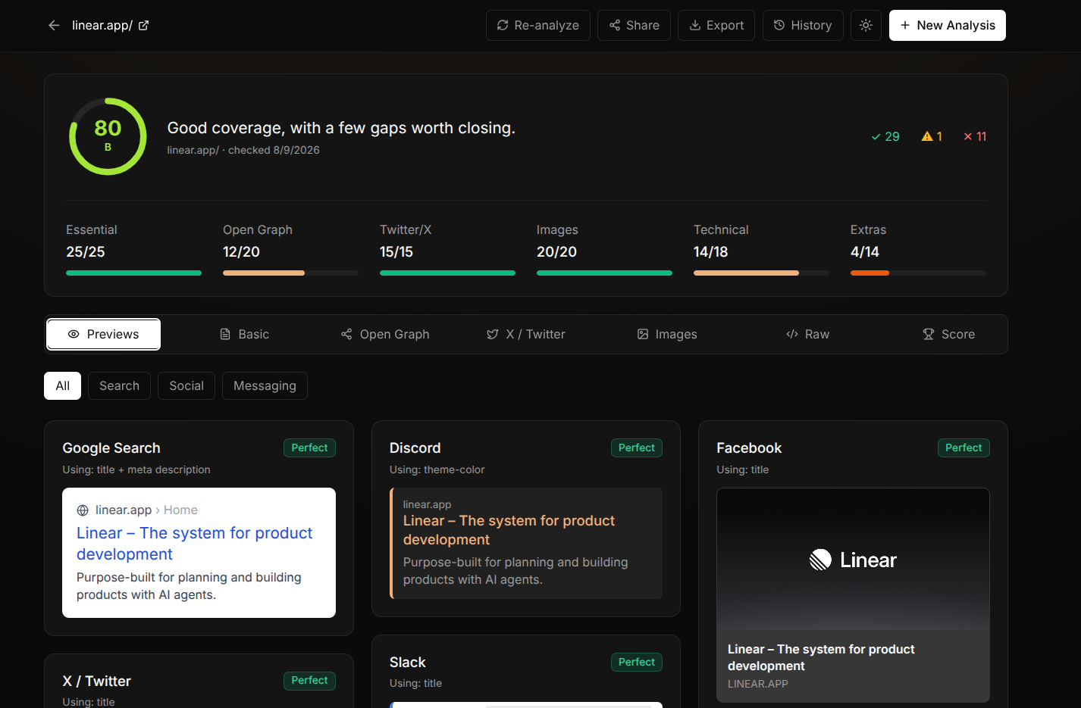Select the Previews tab
Viewport: 1081px width, 708px height.
(104, 334)
